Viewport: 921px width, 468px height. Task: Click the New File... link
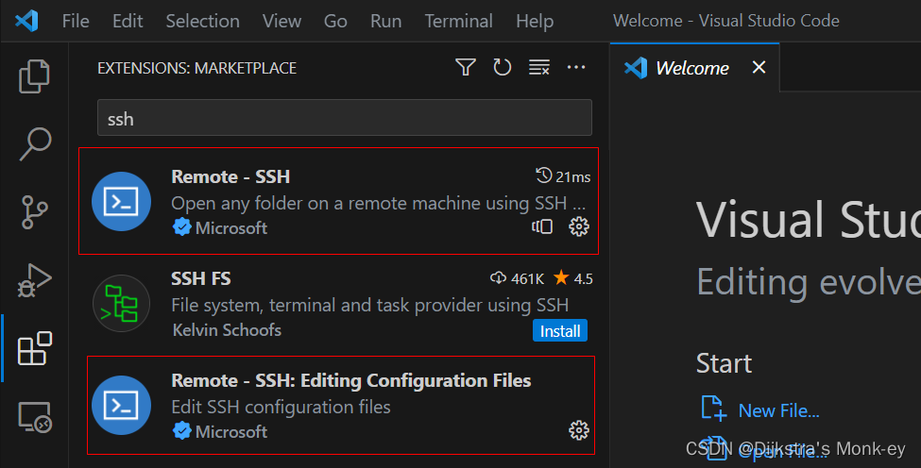click(778, 410)
